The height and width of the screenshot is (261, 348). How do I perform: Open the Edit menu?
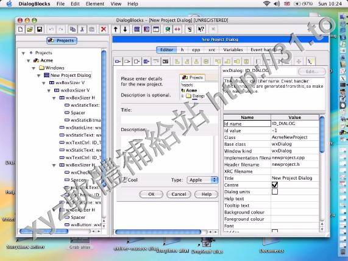(75, 4)
